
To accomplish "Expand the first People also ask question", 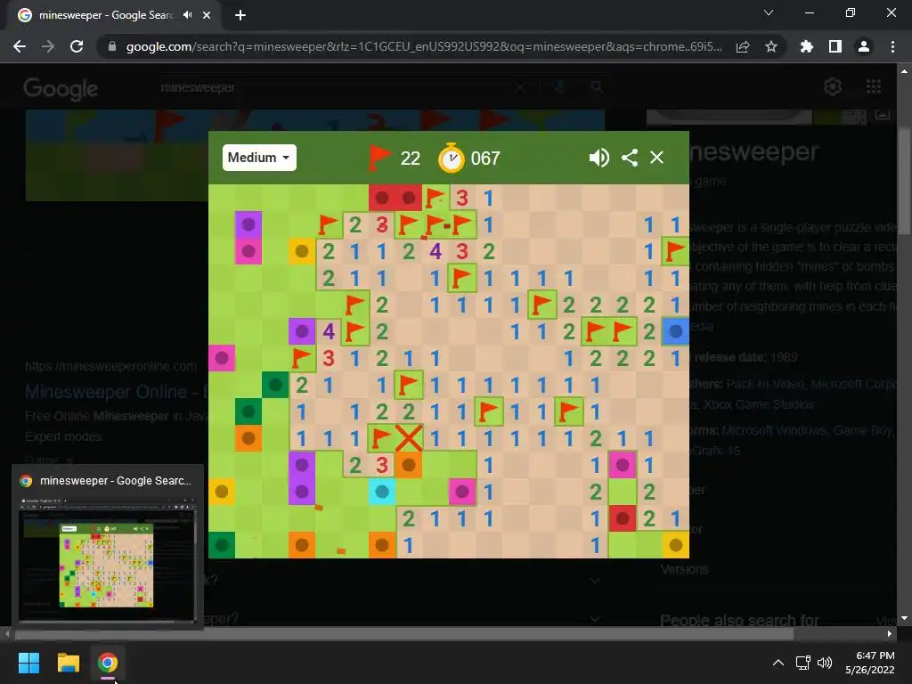I will (594, 581).
